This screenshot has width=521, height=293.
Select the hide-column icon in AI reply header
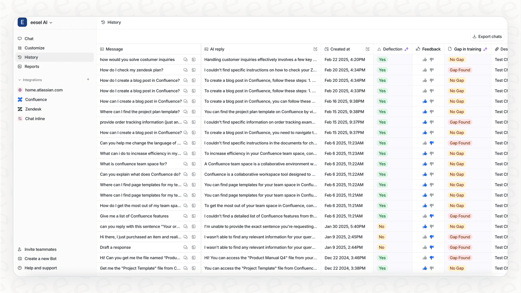click(315, 49)
